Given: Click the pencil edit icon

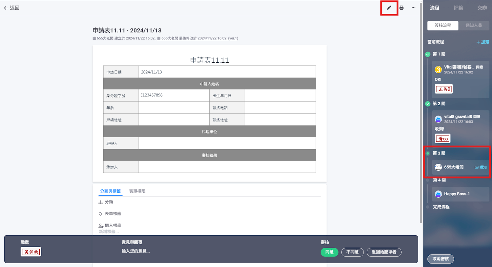Looking at the screenshot, I should pos(389,8).
